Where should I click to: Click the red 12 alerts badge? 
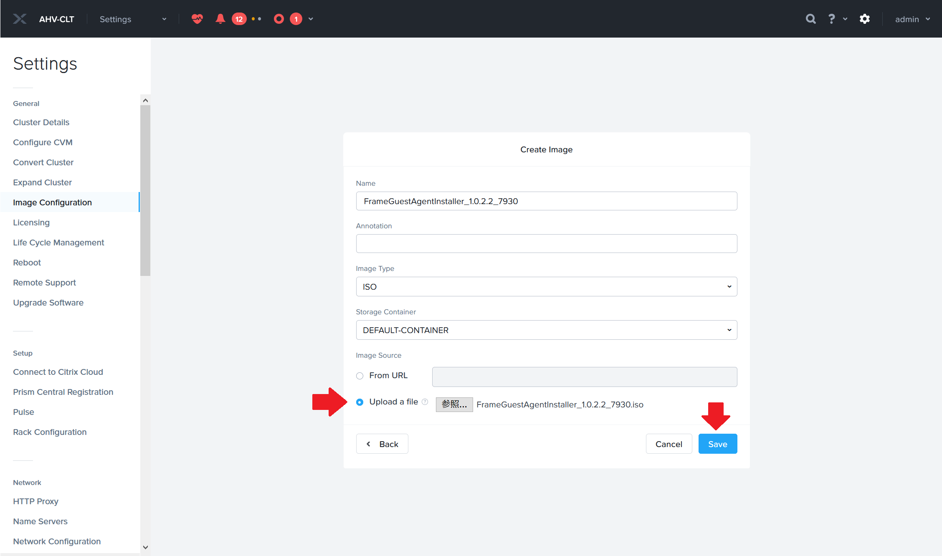tap(239, 19)
